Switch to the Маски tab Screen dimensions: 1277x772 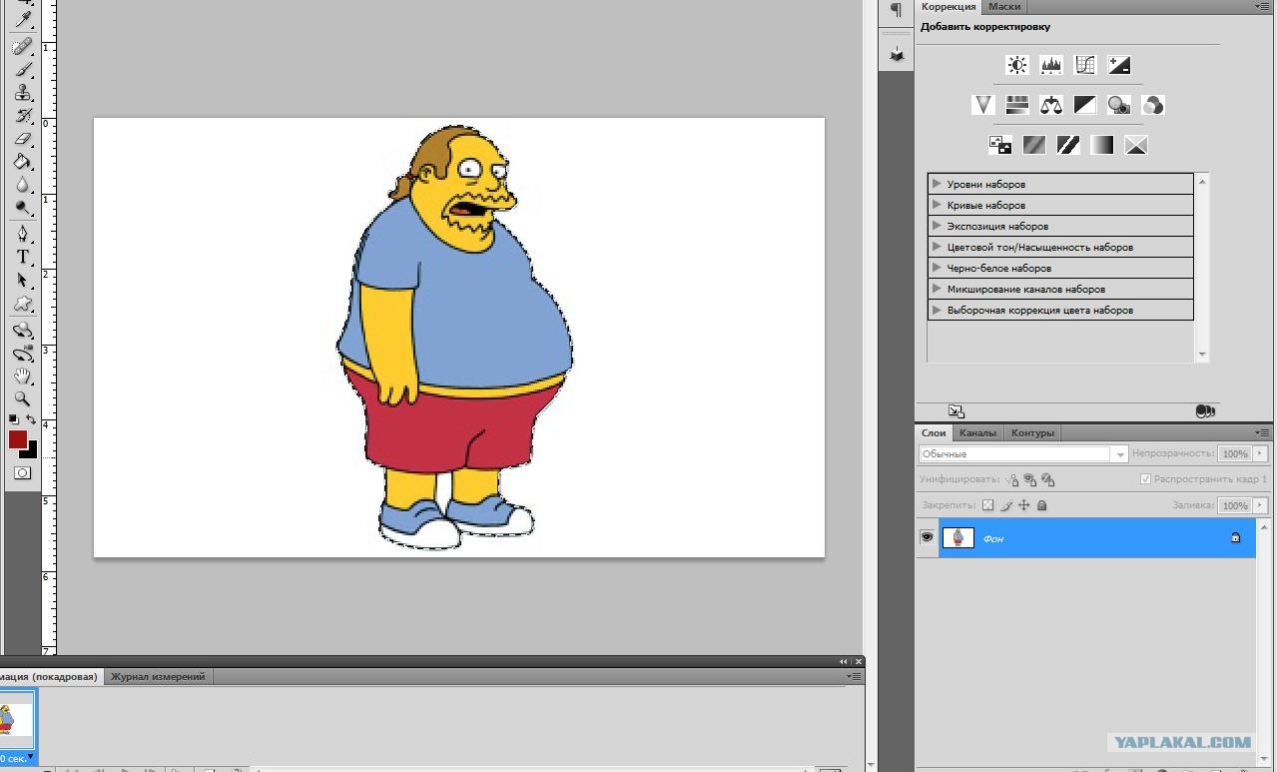coord(1004,6)
